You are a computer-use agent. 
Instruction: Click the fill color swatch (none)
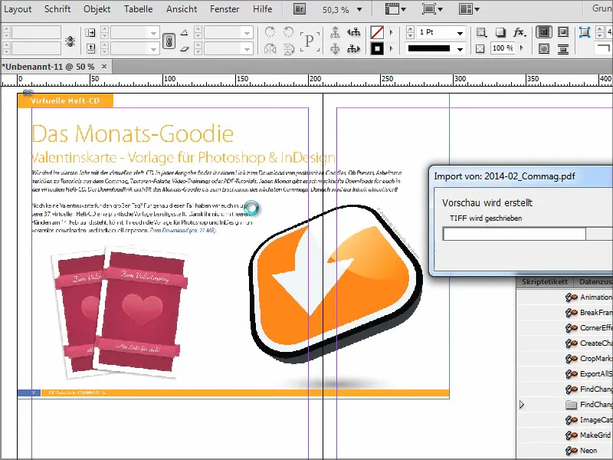coord(377,32)
